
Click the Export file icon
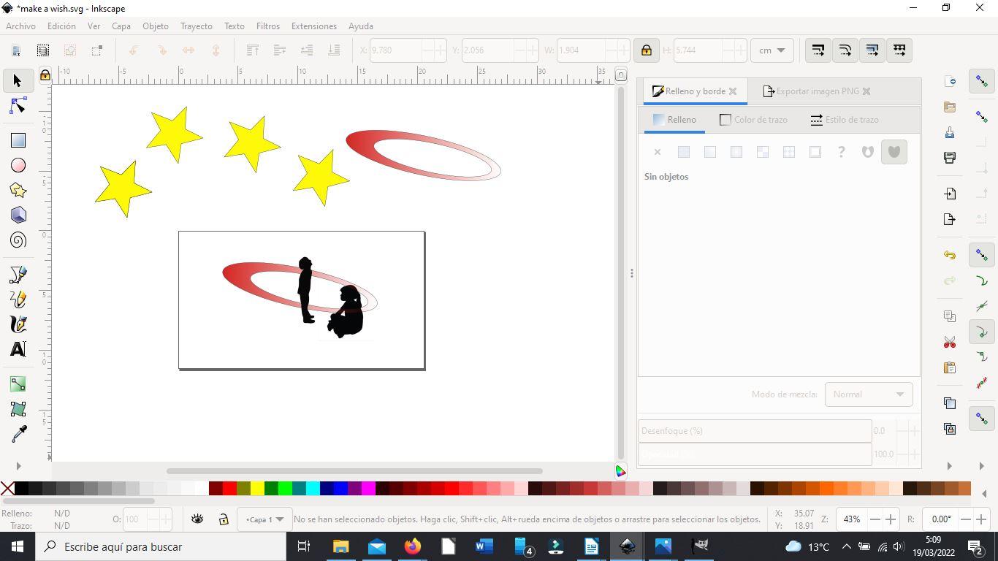[950, 219]
